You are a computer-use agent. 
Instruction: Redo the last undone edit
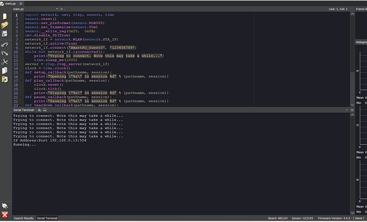click(5, 53)
